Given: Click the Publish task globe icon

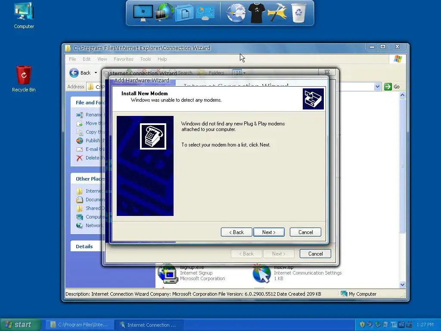Looking at the screenshot, I should [80, 141].
